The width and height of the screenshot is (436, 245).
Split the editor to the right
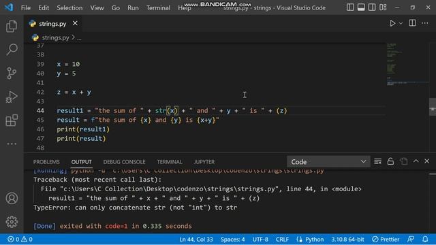(x=412, y=23)
